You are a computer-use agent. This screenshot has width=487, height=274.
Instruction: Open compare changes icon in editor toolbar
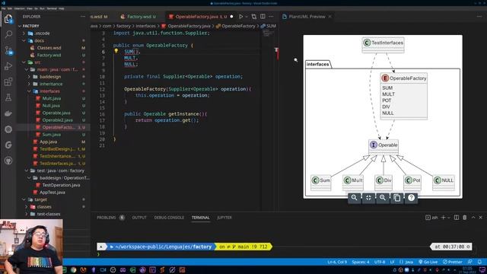[254, 17]
